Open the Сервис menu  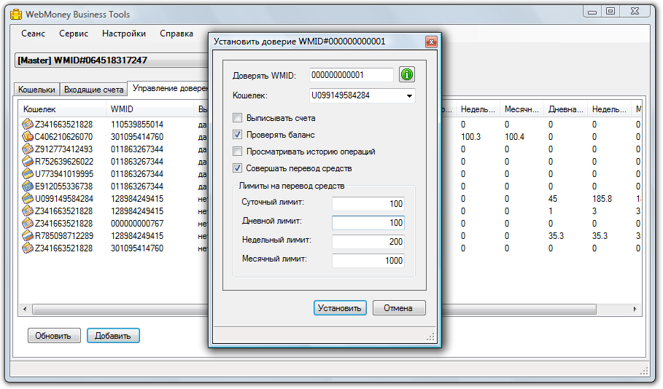pos(74,34)
